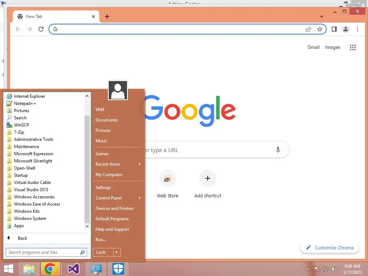Expand shutdown options arrow beside Lock
This screenshot has width=368, height=276.
click(x=117, y=252)
